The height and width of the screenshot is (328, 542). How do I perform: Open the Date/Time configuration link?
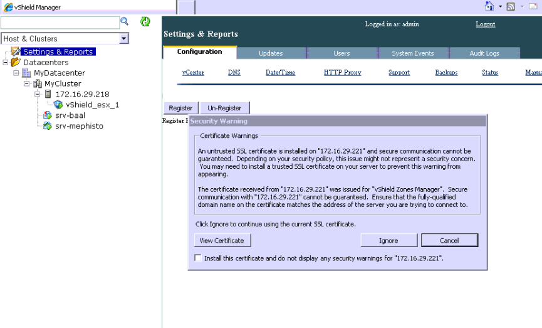(x=280, y=73)
